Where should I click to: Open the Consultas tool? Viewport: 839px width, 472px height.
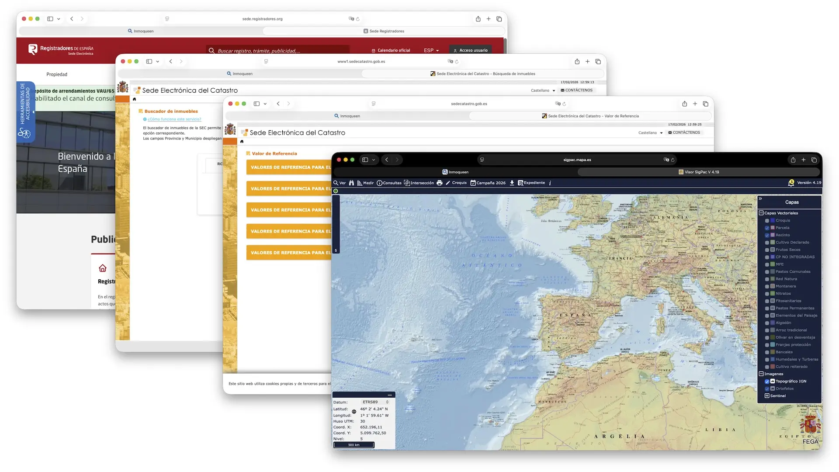pos(388,183)
